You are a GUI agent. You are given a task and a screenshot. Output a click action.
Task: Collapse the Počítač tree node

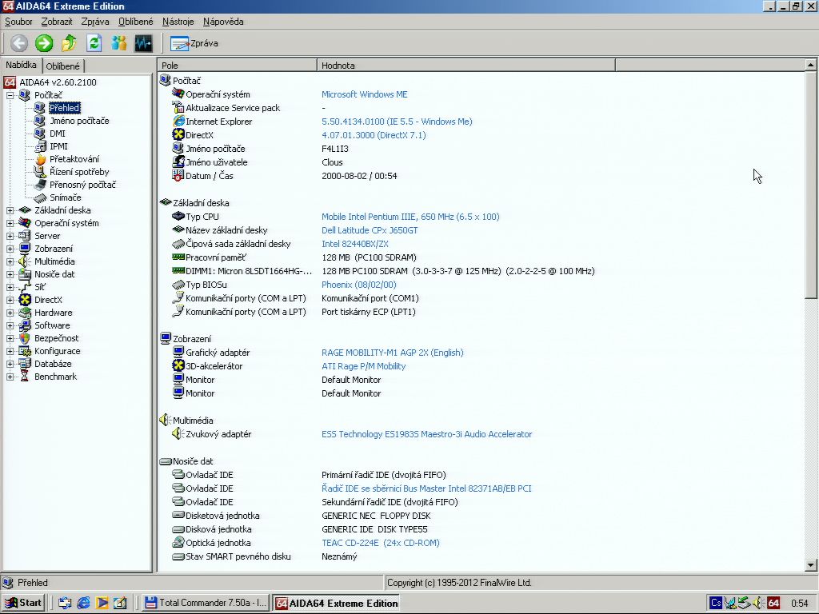[x=10, y=95]
